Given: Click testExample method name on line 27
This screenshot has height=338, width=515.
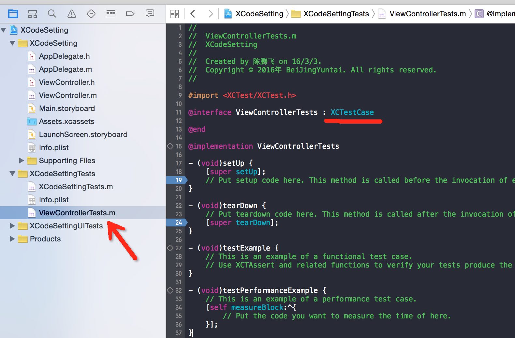Looking at the screenshot, I should [246, 248].
